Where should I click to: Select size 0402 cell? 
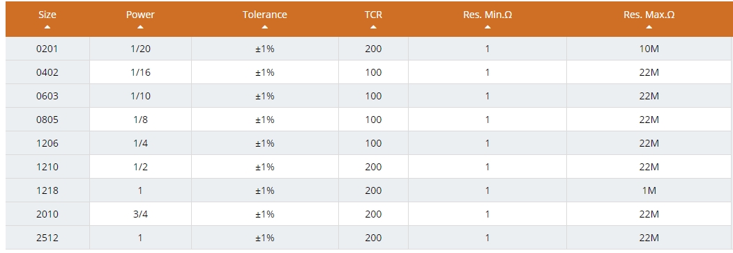47,72
